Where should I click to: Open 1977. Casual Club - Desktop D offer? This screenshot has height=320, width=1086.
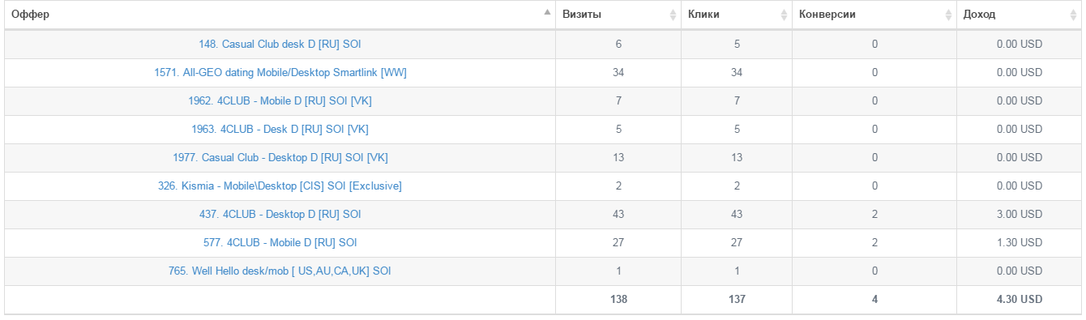(280, 157)
